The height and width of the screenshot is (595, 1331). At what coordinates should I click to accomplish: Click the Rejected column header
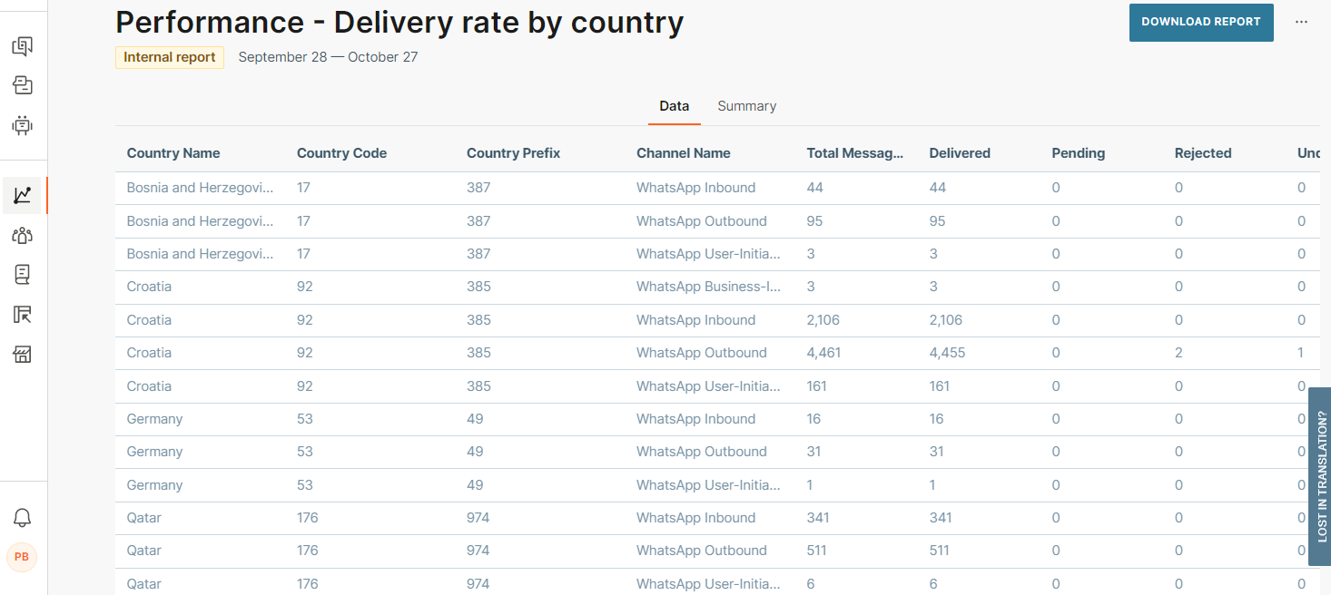click(1202, 153)
